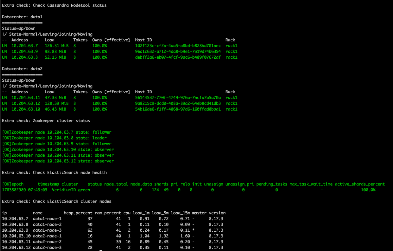Click Cassandra address 10.204.63.7 in data1
This screenshot has width=393, height=251.
click(x=24, y=46)
